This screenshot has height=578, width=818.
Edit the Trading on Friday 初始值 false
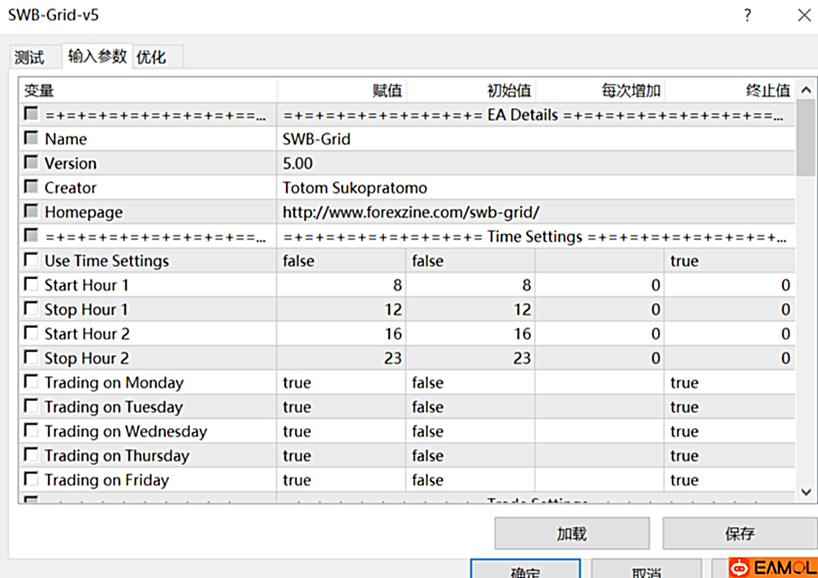470,480
